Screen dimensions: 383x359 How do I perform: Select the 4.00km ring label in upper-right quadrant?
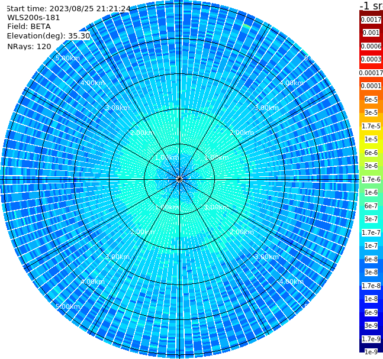click(x=291, y=83)
